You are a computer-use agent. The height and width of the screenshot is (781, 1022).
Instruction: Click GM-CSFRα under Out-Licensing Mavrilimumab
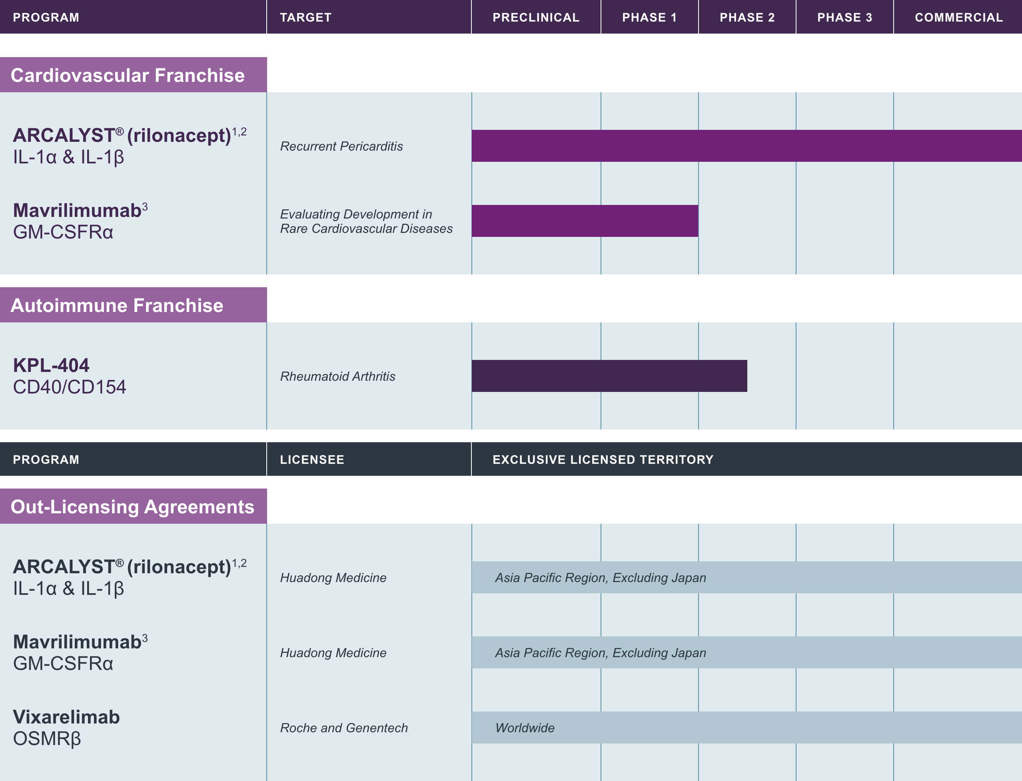coord(63,664)
